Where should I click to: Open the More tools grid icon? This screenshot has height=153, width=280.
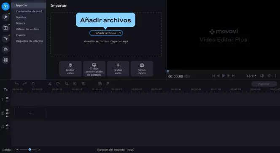[5, 60]
